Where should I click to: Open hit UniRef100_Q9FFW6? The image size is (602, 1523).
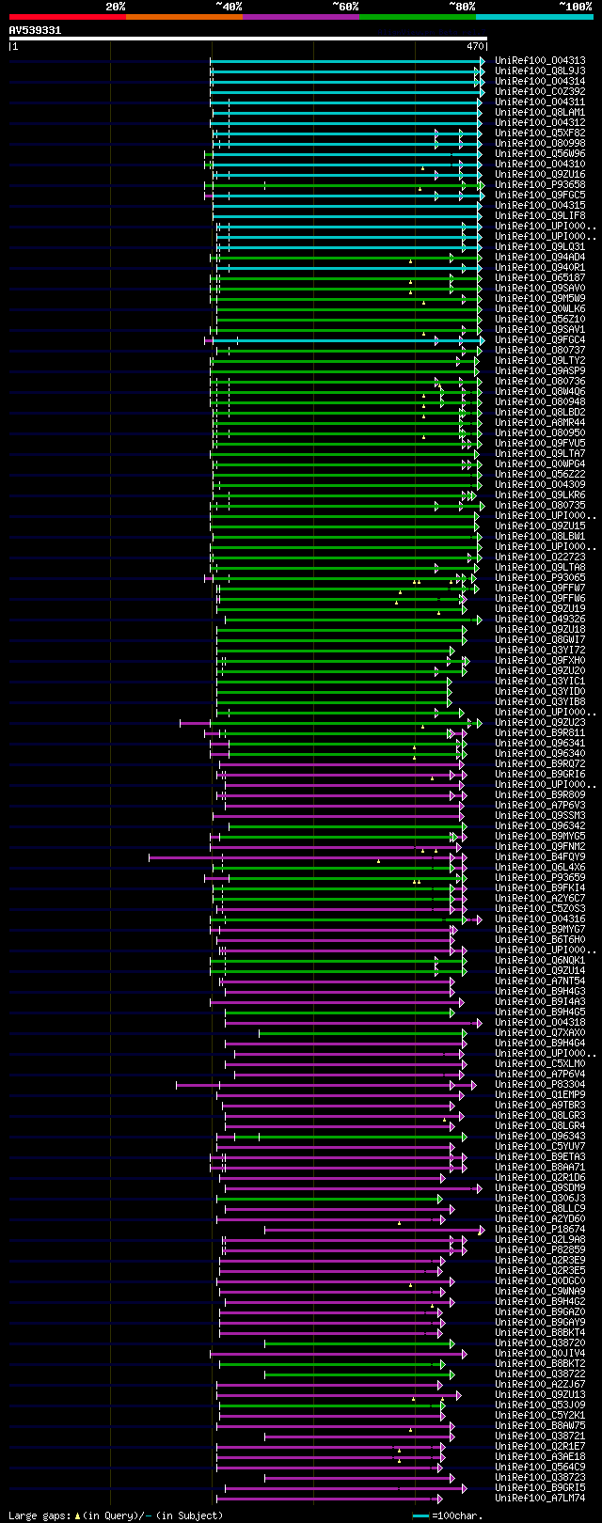click(540, 599)
